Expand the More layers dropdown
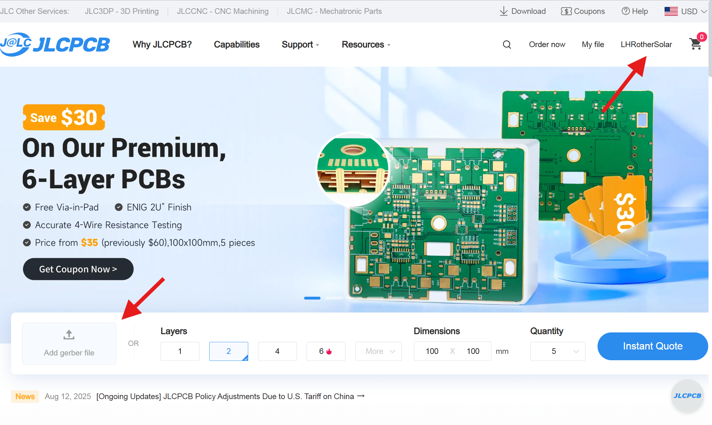712x425 pixels. pos(378,351)
